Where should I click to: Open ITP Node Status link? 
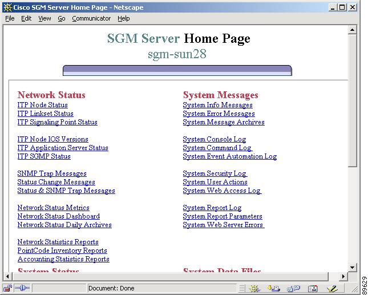tap(42, 105)
